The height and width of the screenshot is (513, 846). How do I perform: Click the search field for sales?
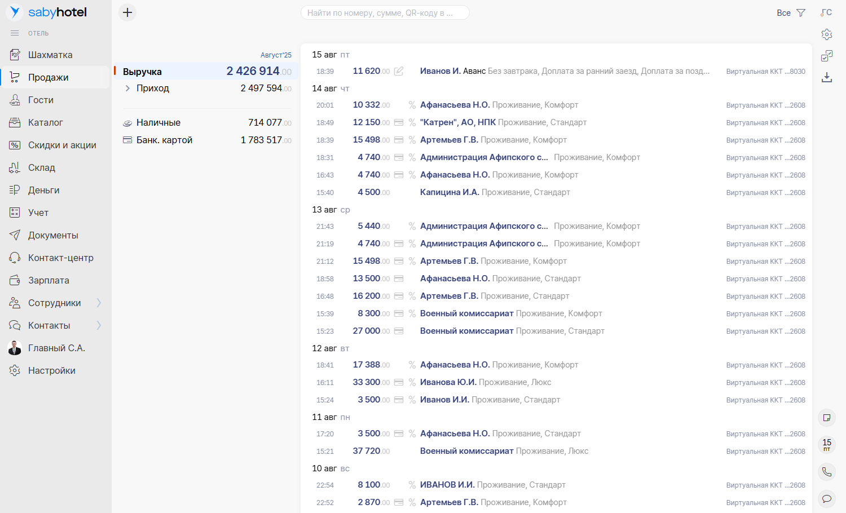point(385,13)
